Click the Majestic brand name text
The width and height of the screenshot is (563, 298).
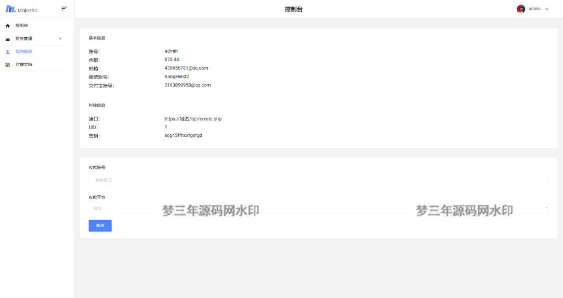pos(27,10)
